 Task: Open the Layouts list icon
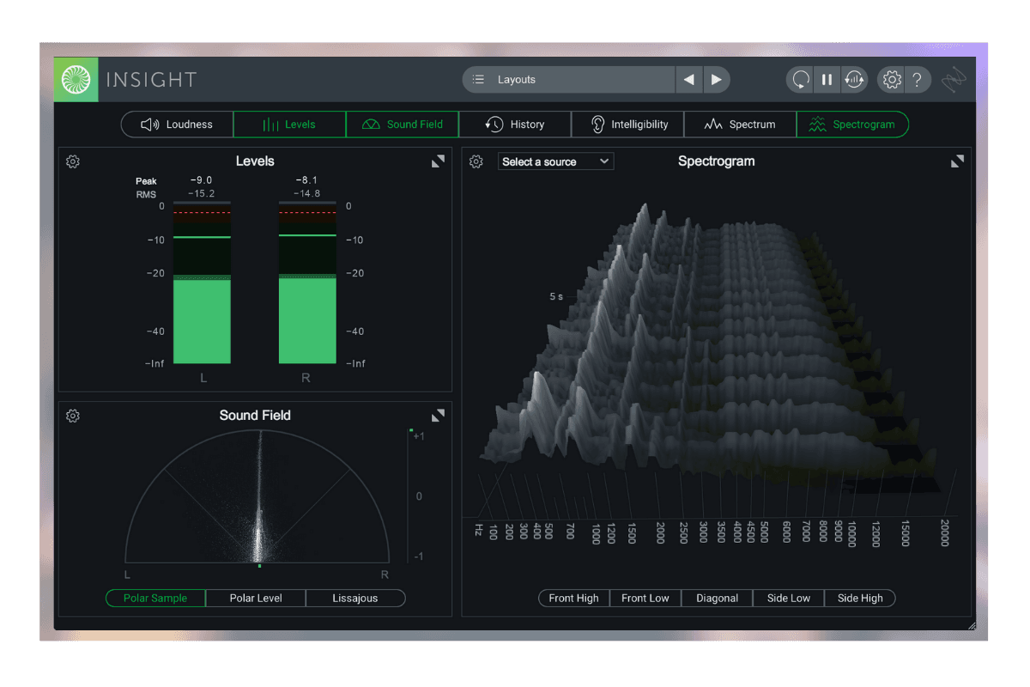[478, 80]
